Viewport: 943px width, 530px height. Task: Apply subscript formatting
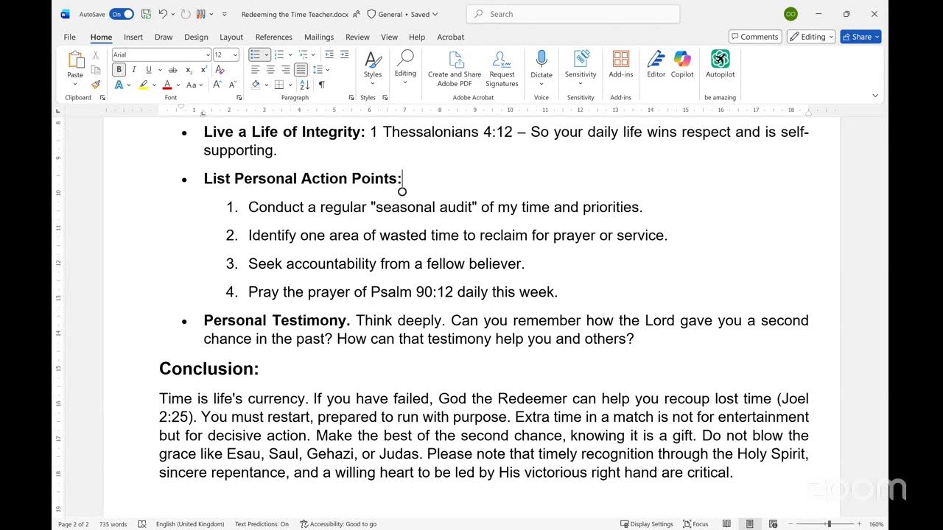click(x=189, y=70)
